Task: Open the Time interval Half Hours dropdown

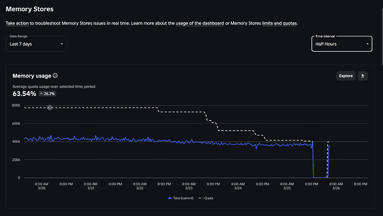Action: [x=342, y=44]
